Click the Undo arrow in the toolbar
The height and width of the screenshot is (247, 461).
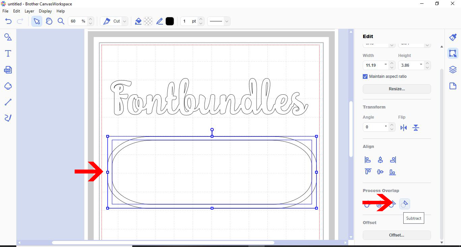[8, 21]
